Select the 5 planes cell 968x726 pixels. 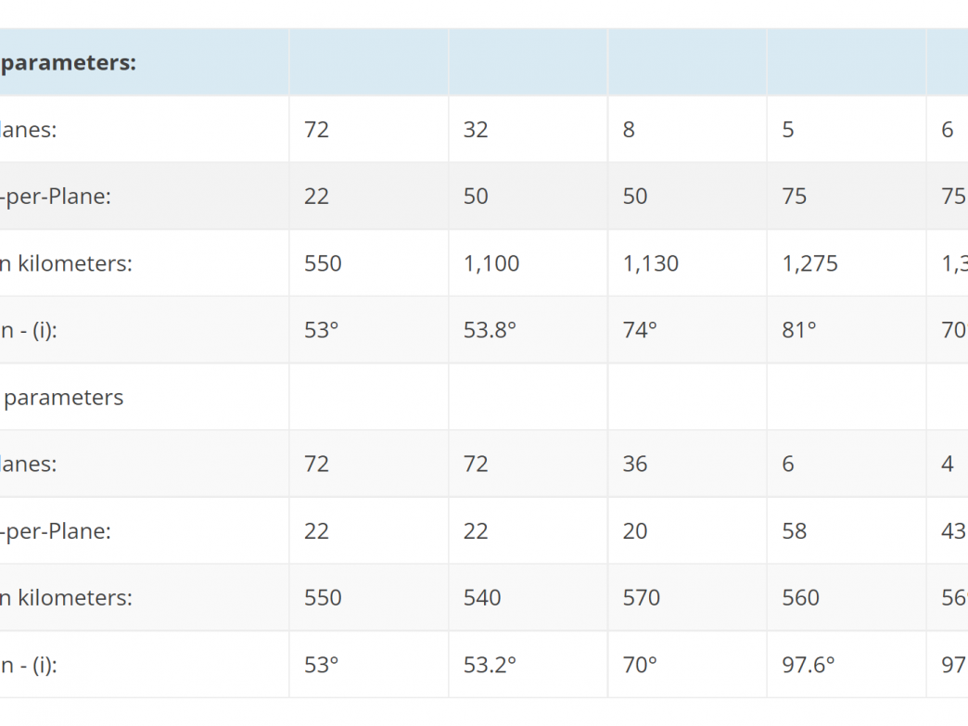pos(847,130)
